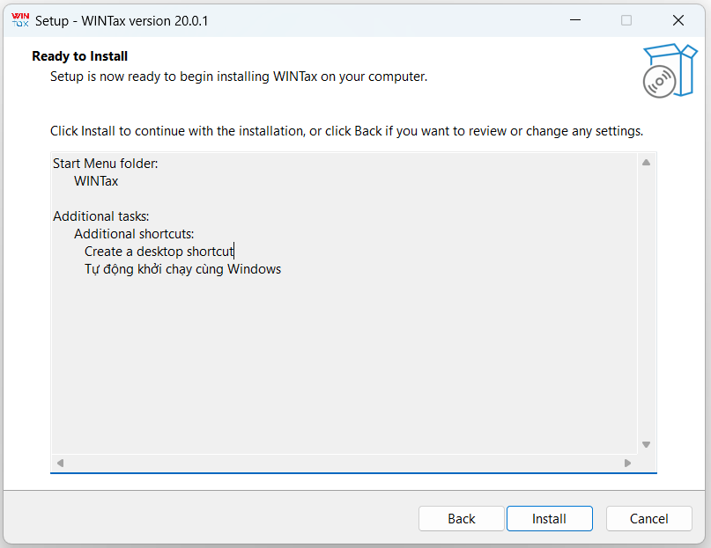711x548 pixels.
Task: Click 'Tự động khởi chạy cùng Windows' line
Action: click(x=182, y=269)
